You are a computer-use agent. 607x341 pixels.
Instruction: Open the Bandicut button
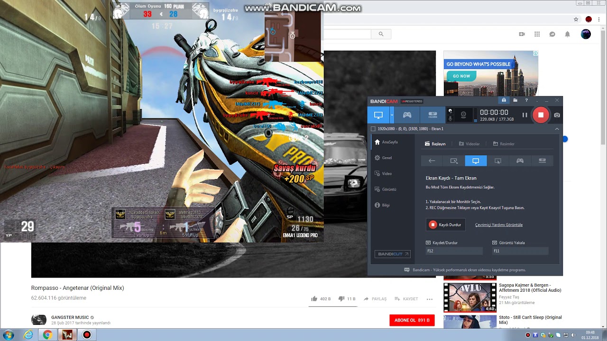click(x=392, y=254)
